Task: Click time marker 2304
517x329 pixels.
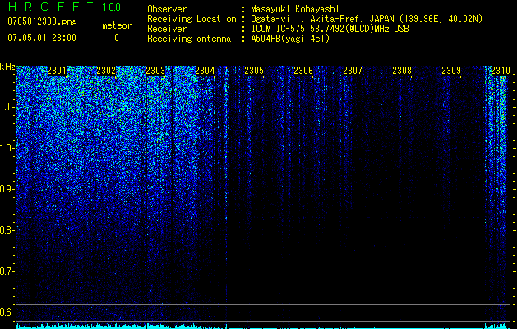Action: pyautogui.click(x=205, y=71)
